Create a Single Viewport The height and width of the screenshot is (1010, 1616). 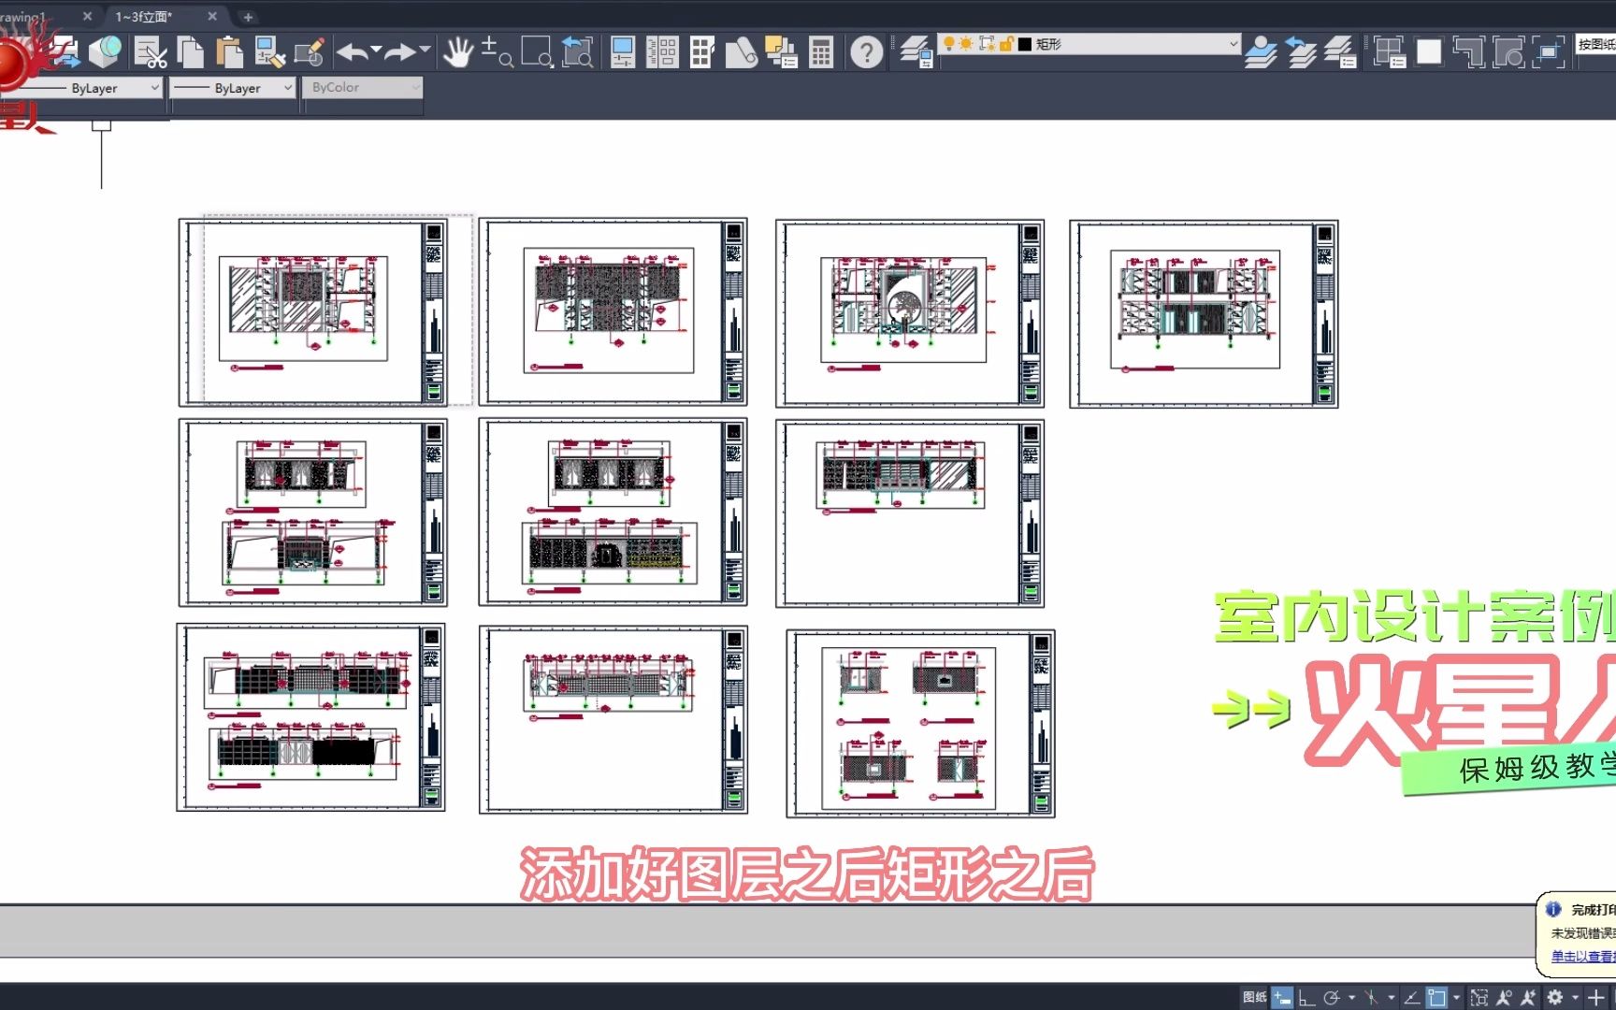coord(1429,51)
